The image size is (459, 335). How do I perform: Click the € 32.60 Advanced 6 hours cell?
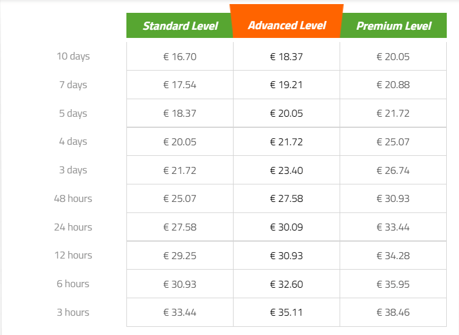287,284
